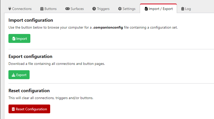214x119 pixels.
Task: Click the download arrow icon on Export button
Action: coord(14,75)
